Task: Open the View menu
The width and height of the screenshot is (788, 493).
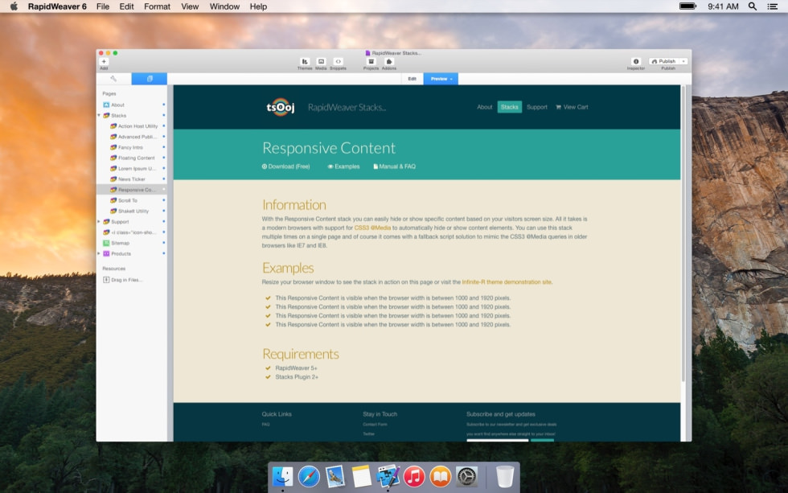Action: coord(190,6)
